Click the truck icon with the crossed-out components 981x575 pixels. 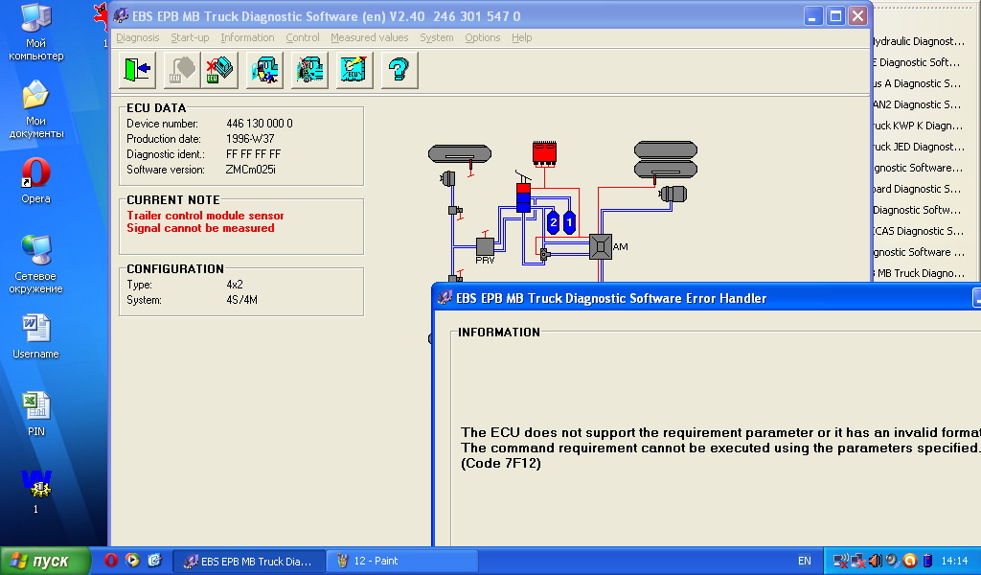[x=309, y=69]
